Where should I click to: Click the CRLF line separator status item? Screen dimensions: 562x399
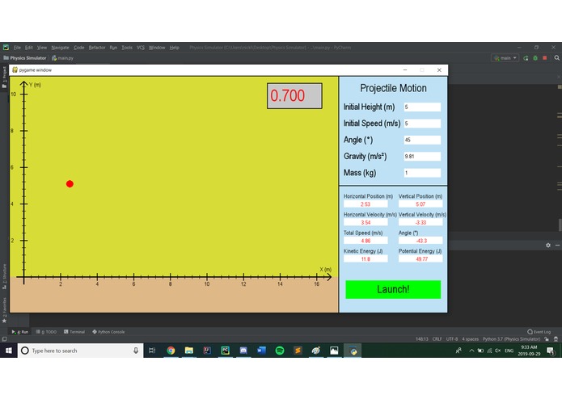point(437,339)
